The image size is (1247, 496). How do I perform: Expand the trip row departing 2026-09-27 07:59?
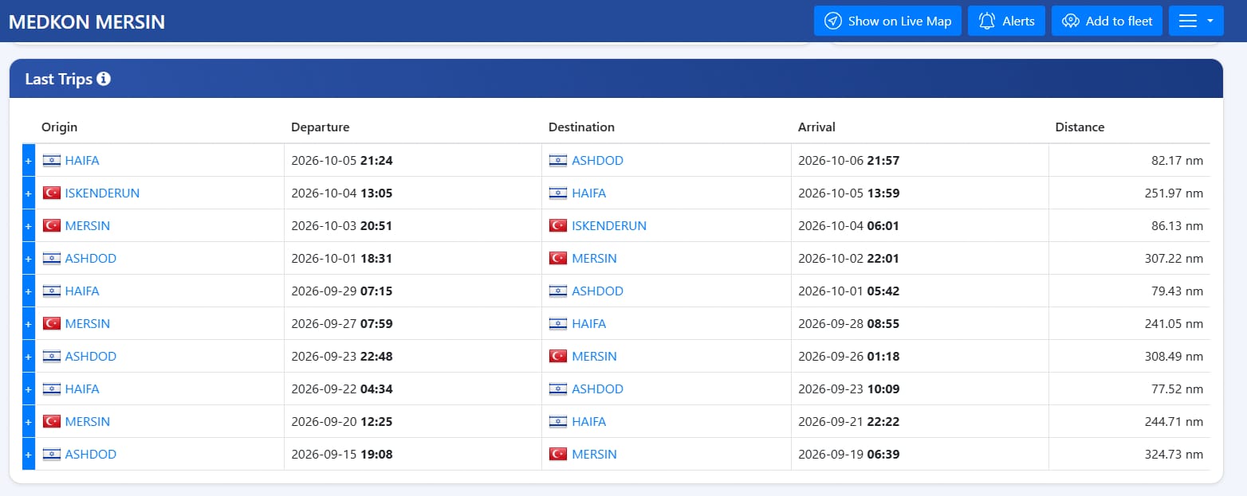[x=29, y=324]
